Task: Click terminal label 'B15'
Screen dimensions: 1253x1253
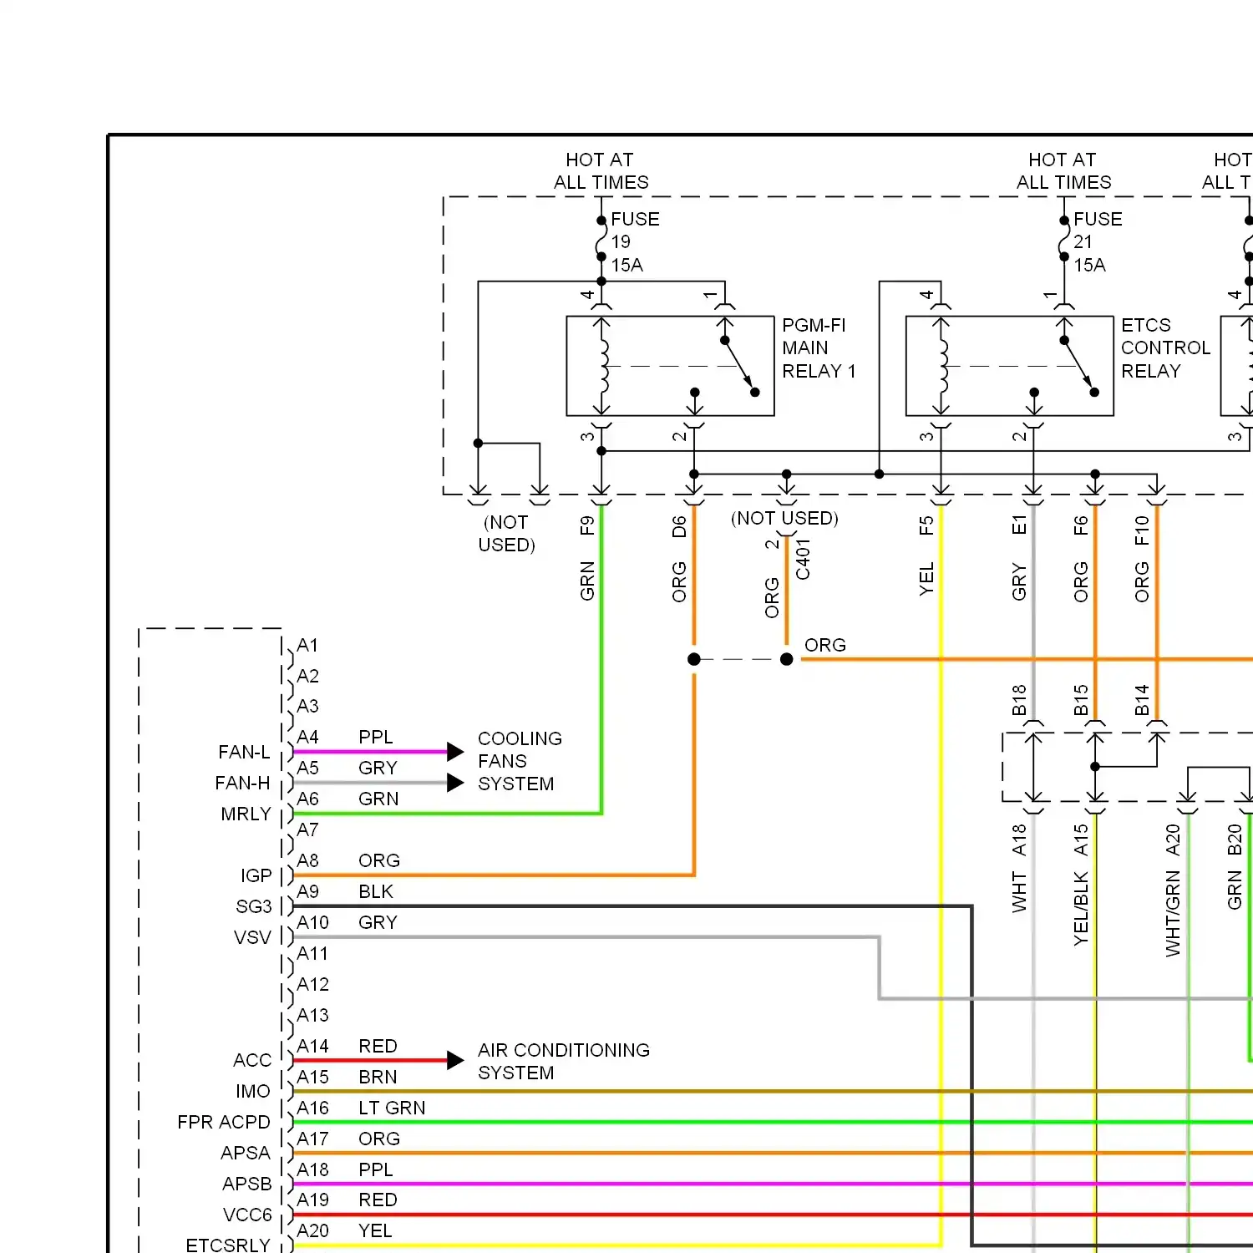Action: (1081, 700)
